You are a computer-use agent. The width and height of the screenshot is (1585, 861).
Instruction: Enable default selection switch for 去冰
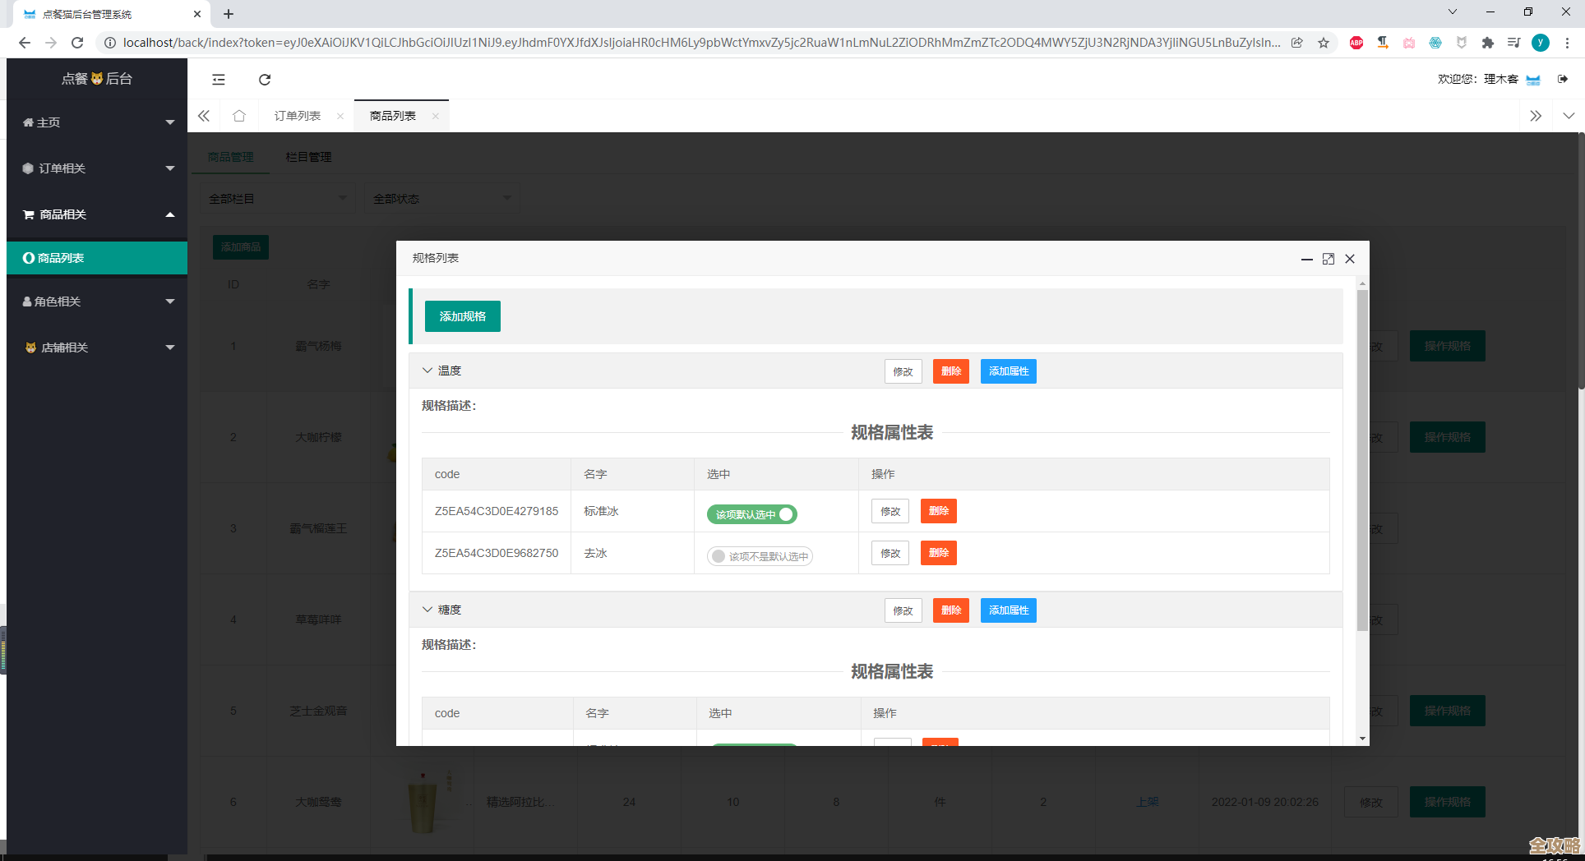tap(760, 556)
